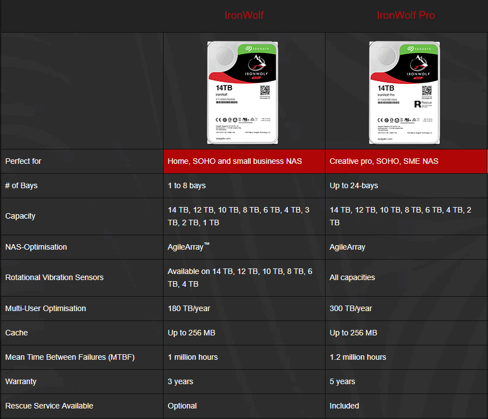
Task: Select the 'Cache' row label
Action: (x=17, y=333)
